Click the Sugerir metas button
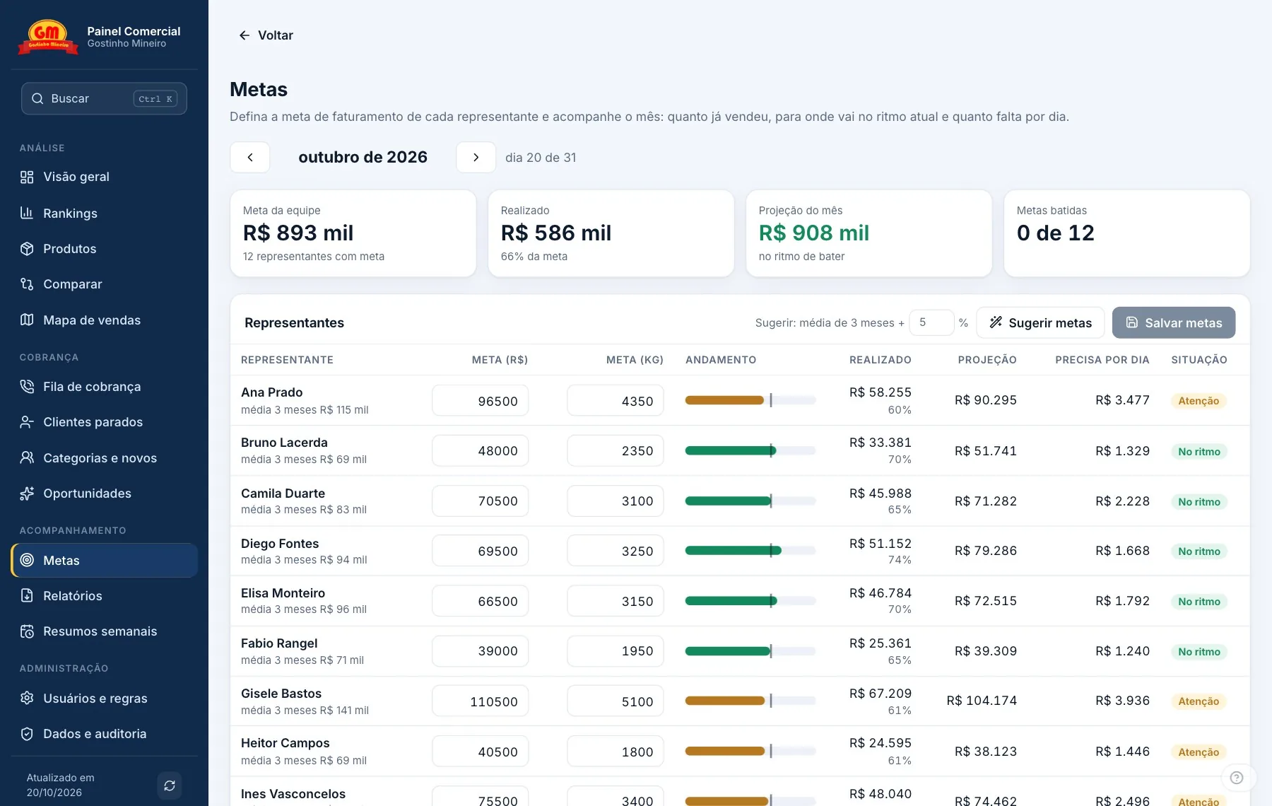Screen dimensions: 1272x806 click(1040, 322)
